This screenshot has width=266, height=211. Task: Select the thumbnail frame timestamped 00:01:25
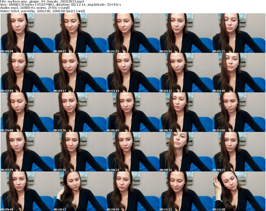coord(133,33)
